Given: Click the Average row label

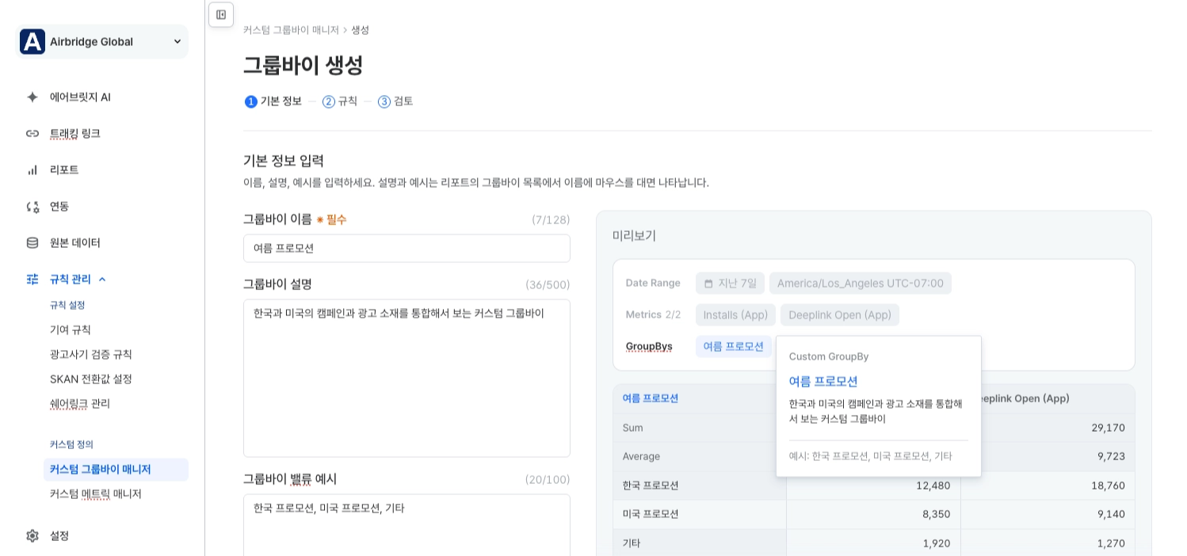Looking at the screenshot, I should pos(641,456).
